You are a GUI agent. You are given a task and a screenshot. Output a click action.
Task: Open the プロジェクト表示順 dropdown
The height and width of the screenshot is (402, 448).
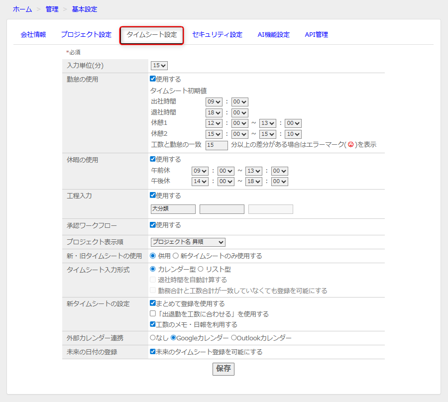click(x=188, y=242)
